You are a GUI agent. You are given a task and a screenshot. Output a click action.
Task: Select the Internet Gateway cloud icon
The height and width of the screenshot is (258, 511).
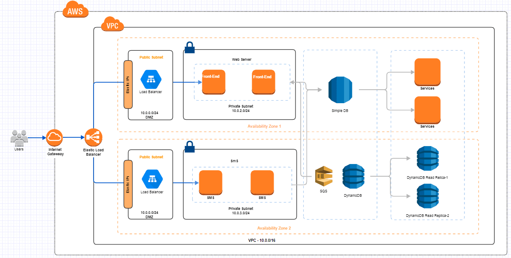[x=54, y=138]
